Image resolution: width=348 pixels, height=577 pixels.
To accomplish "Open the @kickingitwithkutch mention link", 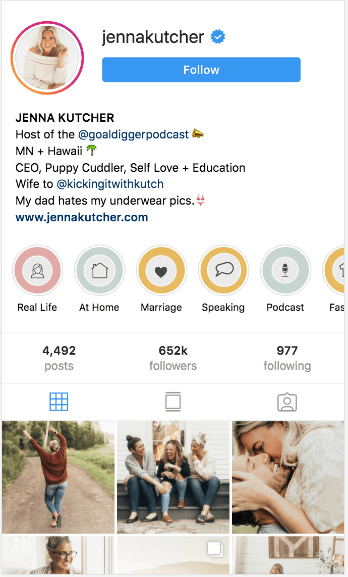I will 110,184.
